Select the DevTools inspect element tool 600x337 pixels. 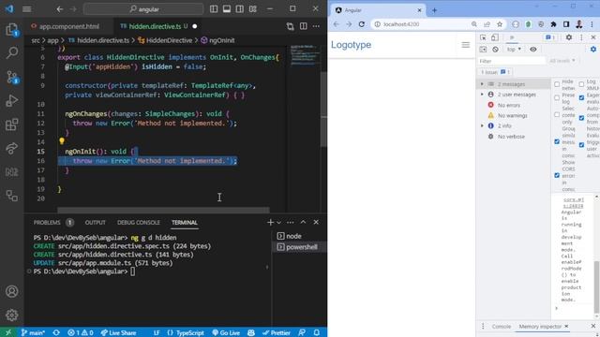coord(483,37)
